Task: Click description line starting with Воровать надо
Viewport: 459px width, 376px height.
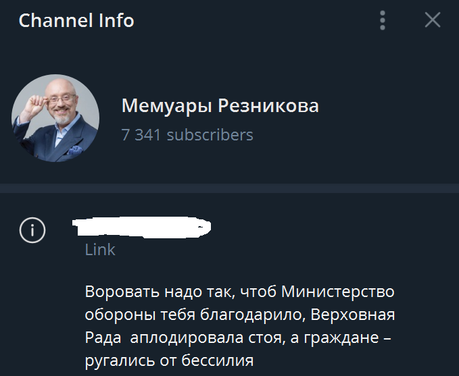Action: point(240,292)
